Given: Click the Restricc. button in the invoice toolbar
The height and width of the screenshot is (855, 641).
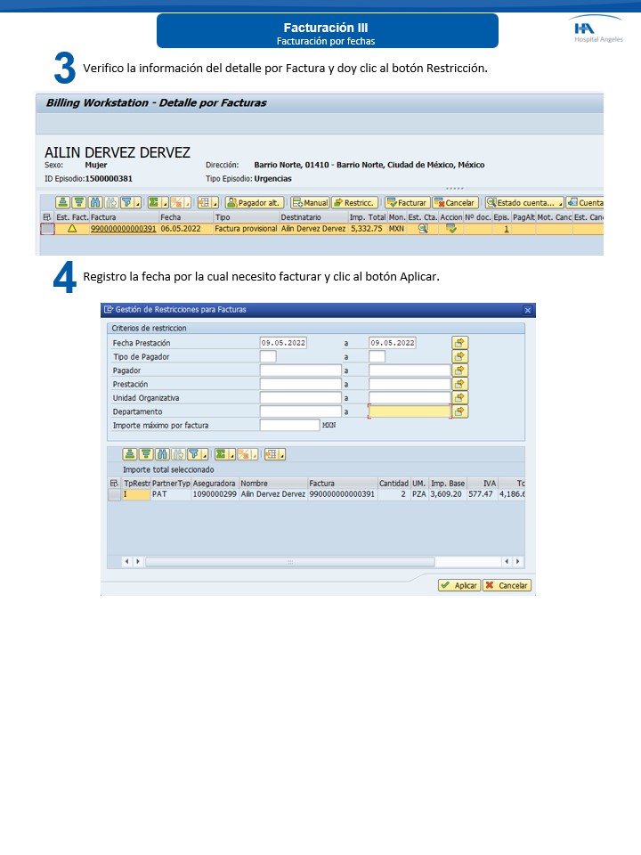Looking at the screenshot, I should (354, 202).
